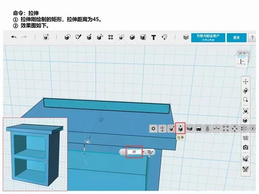
Task: Click the 登录 login button
Action: [x=237, y=38]
